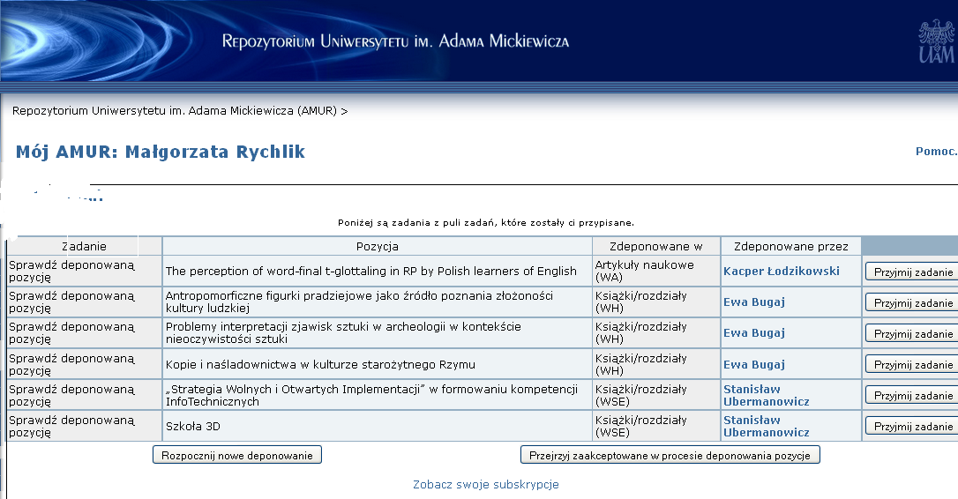Click Rozpocznij nowe deponowanie button
The height and width of the screenshot is (499, 958).
click(237, 455)
